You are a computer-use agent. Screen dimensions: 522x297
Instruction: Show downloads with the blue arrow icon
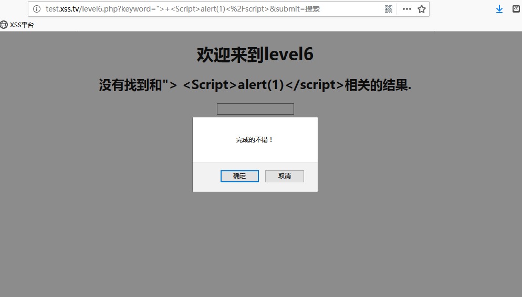pos(499,9)
